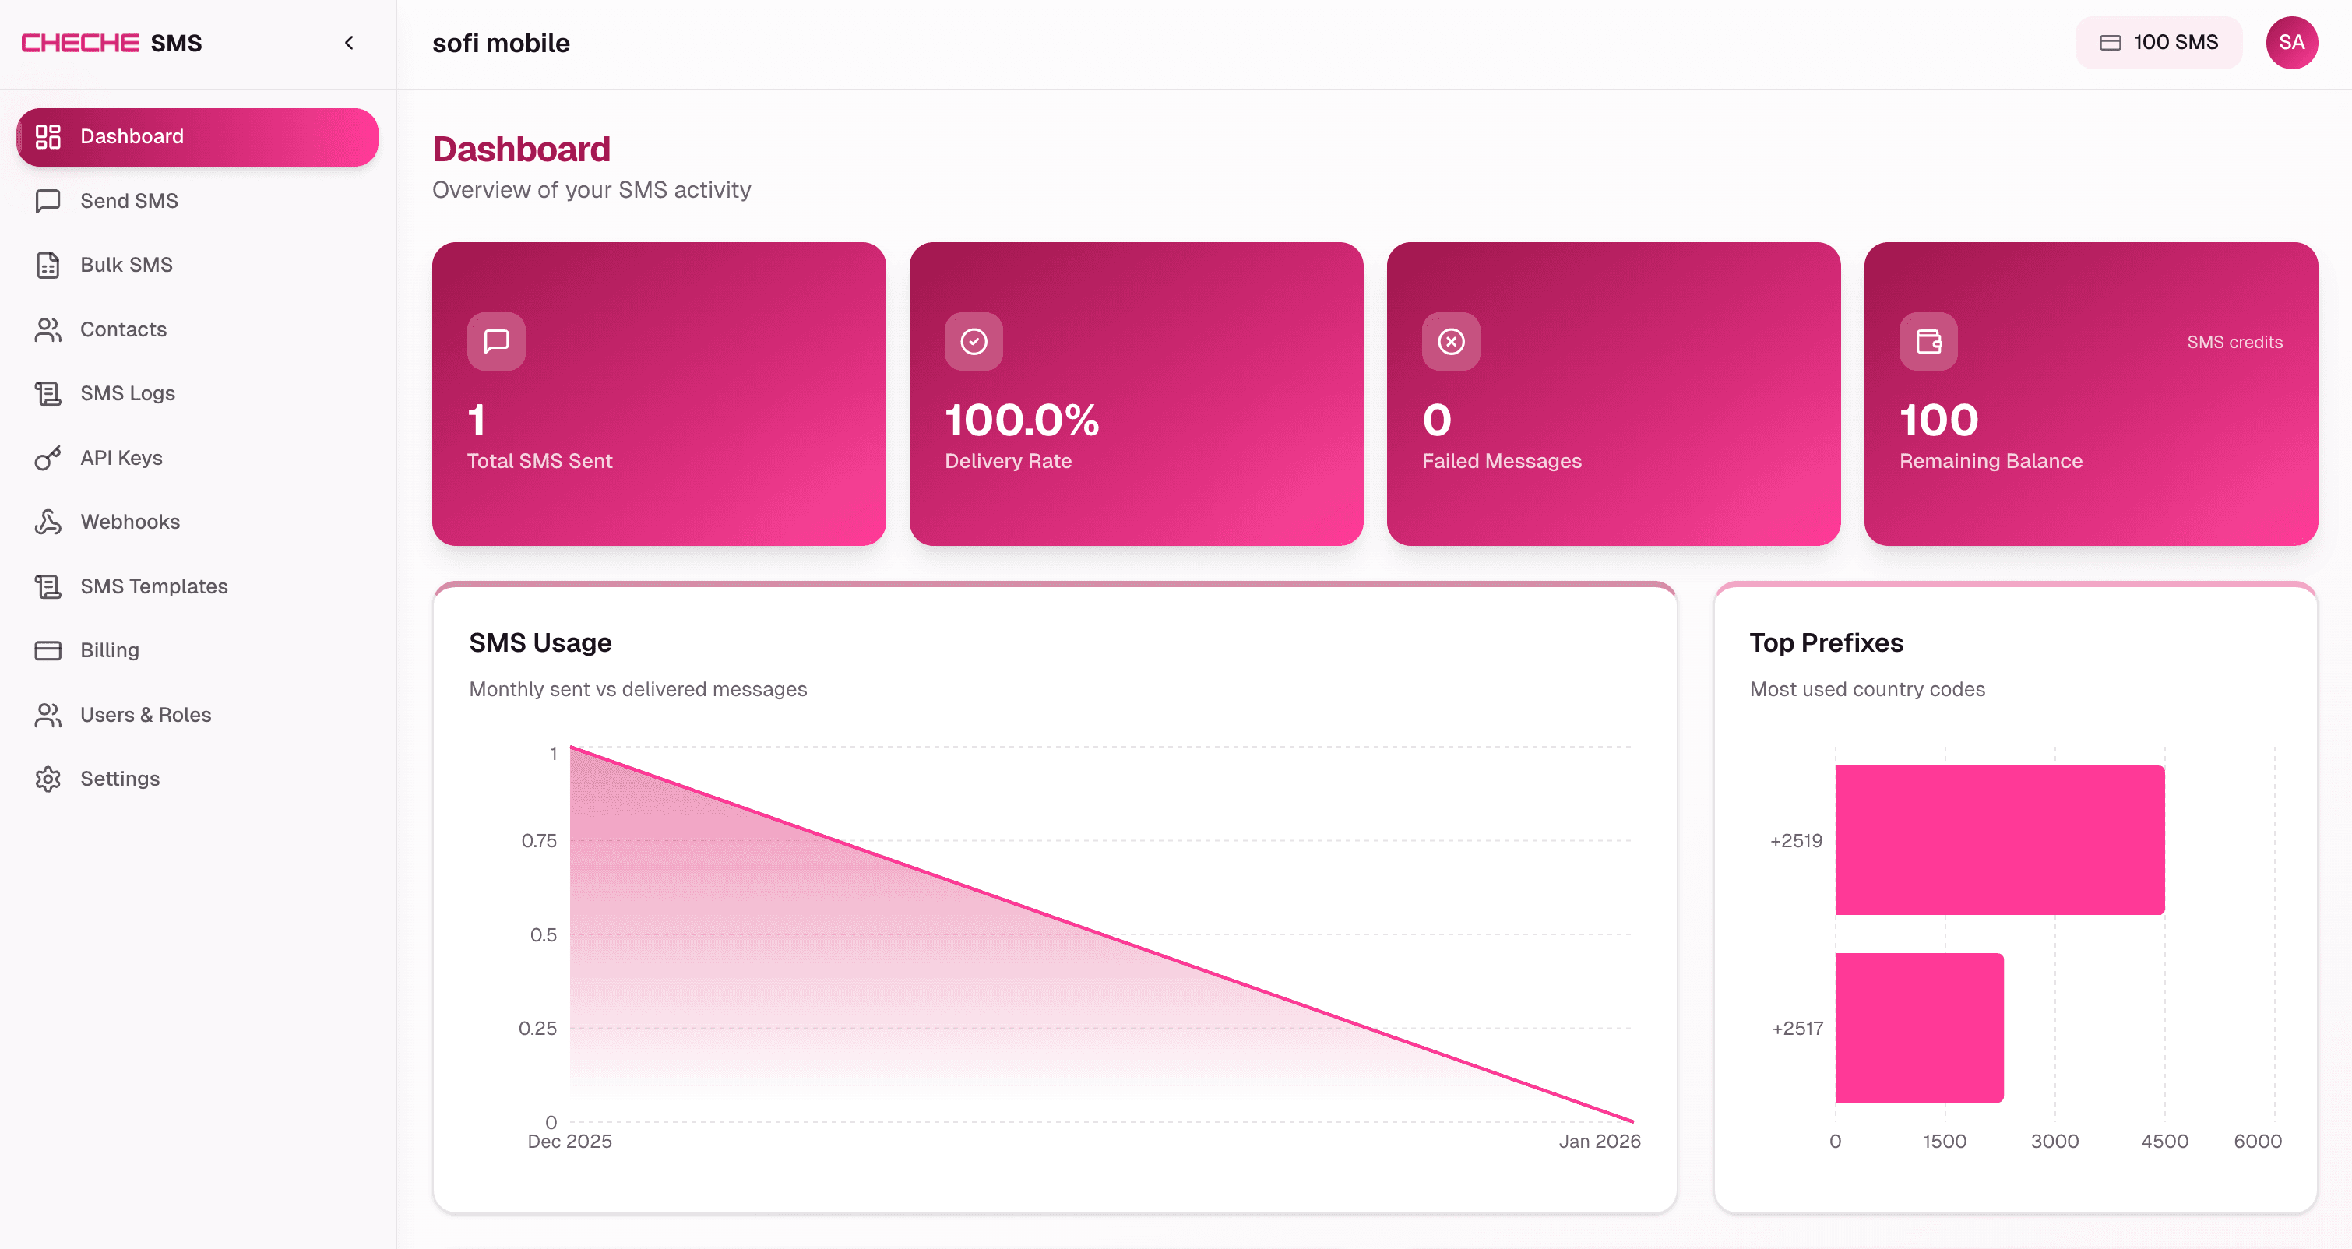Click the Billing card icon
Viewport: 2352px width, 1249px height.
tap(48, 650)
